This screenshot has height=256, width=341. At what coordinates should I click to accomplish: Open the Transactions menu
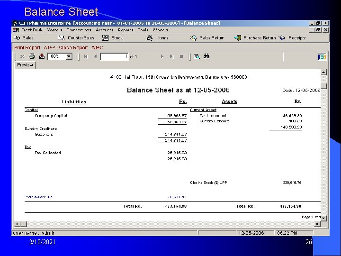[x=79, y=30]
